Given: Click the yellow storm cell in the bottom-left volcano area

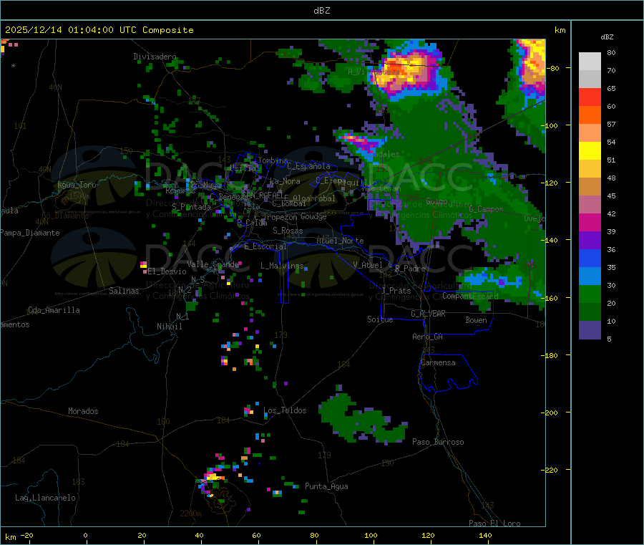Looking at the screenshot, I should [212, 477].
